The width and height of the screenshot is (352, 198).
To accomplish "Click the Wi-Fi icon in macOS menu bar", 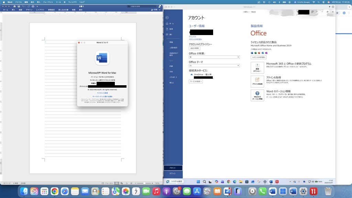I will point(313,2).
